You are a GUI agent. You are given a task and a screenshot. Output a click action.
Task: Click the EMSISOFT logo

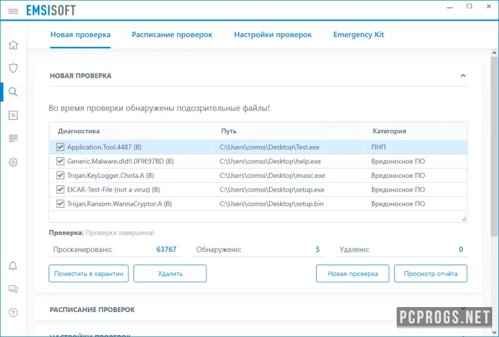(x=51, y=11)
